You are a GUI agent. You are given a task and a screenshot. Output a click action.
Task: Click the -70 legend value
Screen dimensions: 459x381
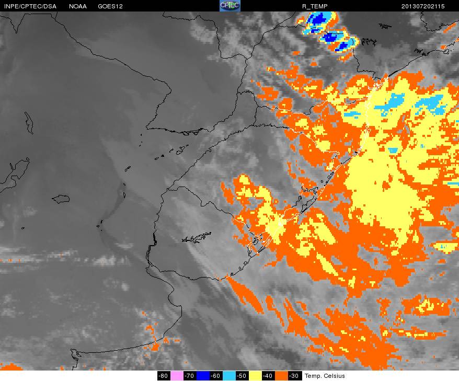click(x=190, y=376)
